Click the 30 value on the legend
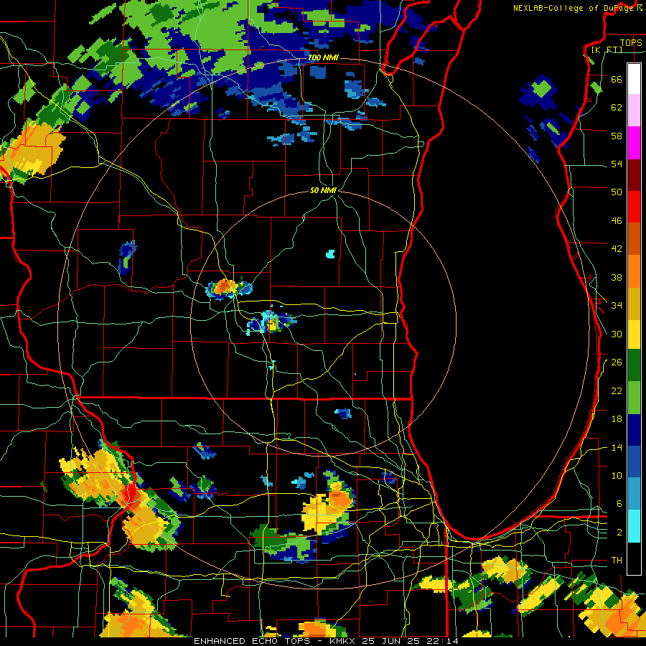 617,334
